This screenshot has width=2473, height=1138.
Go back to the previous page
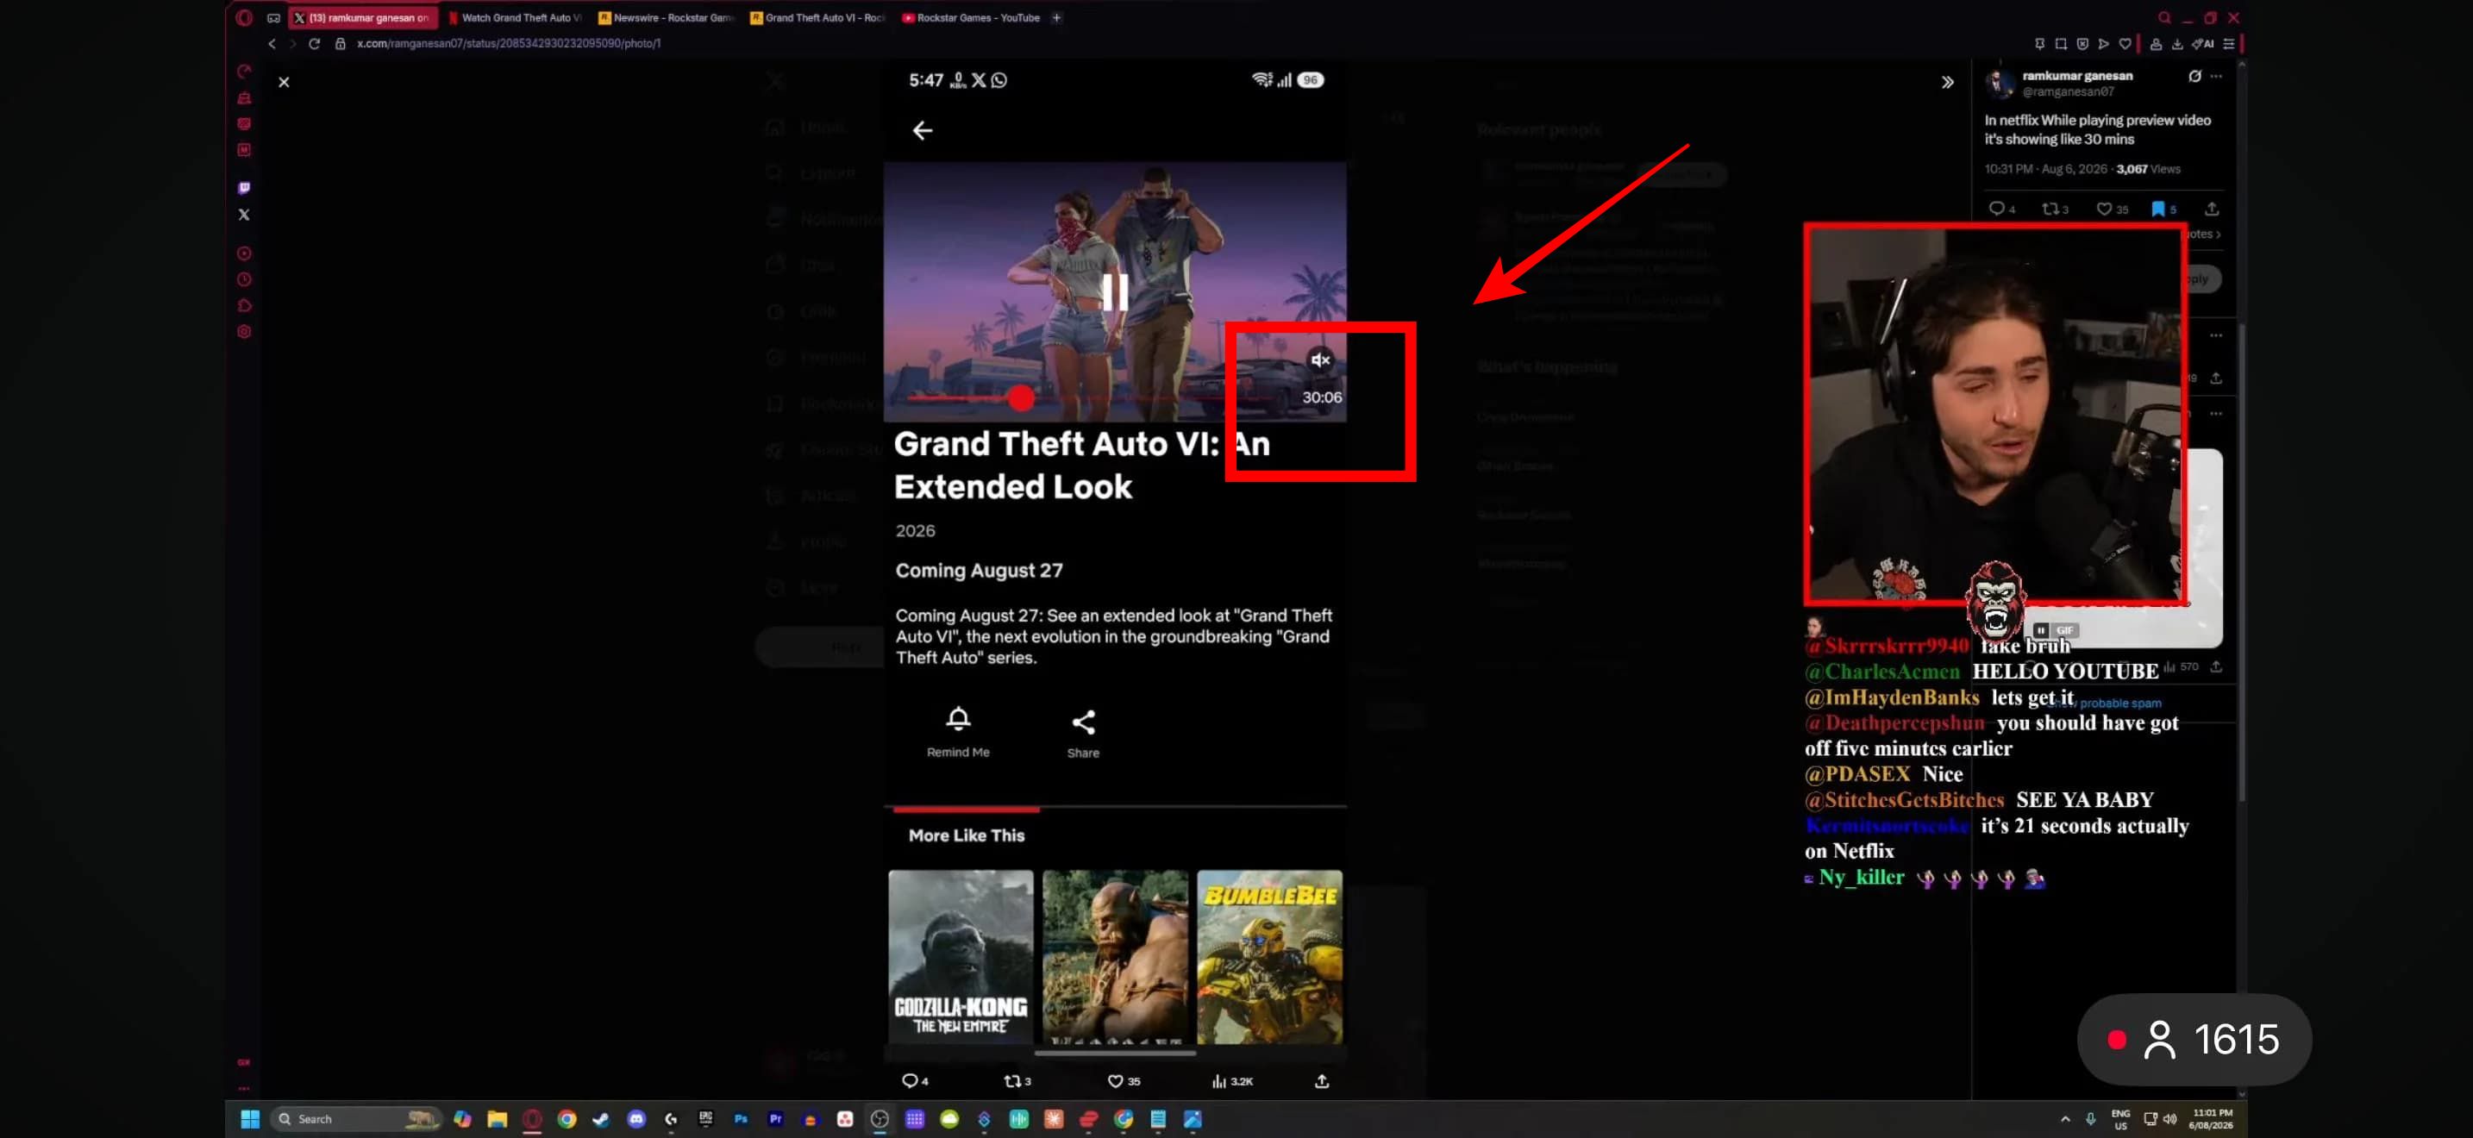tap(272, 43)
